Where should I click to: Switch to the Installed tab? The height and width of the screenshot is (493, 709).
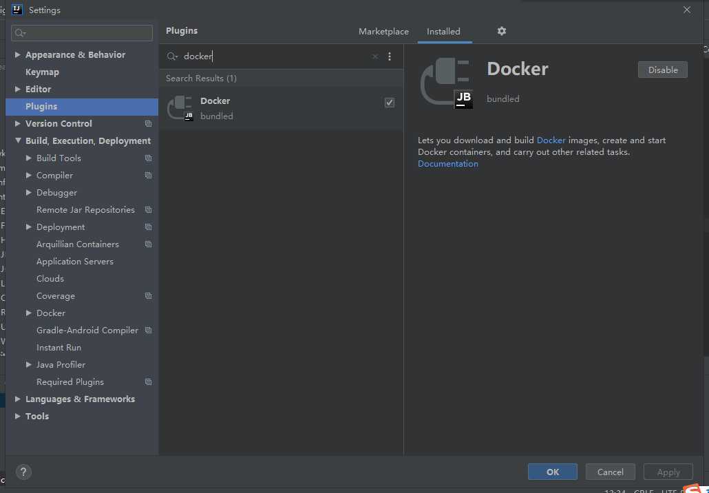(443, 32)
